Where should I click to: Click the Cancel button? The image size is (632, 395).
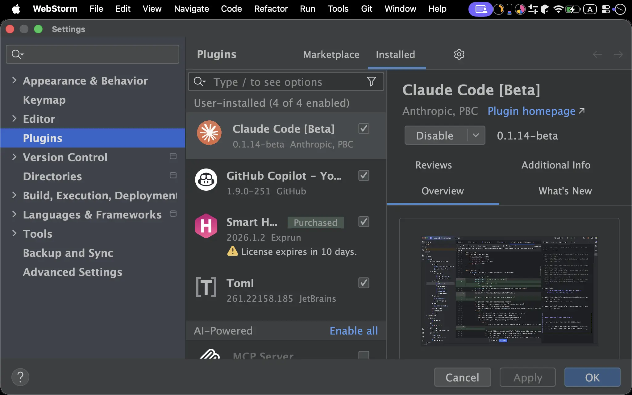462,377
